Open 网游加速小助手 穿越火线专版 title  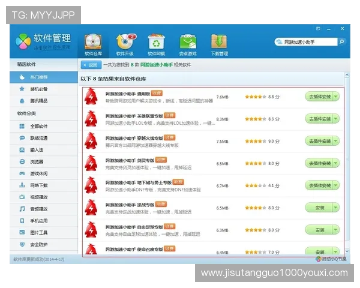(x=134, y=138)
